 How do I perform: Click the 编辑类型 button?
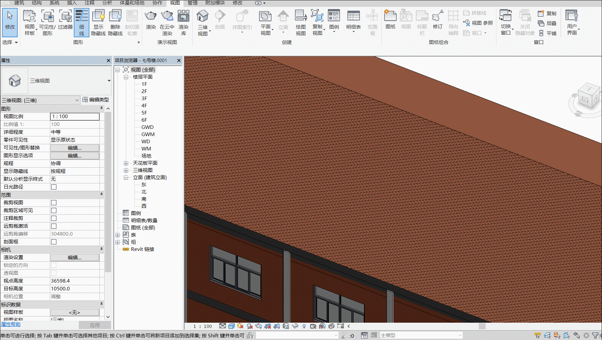(x=96, y=100)
